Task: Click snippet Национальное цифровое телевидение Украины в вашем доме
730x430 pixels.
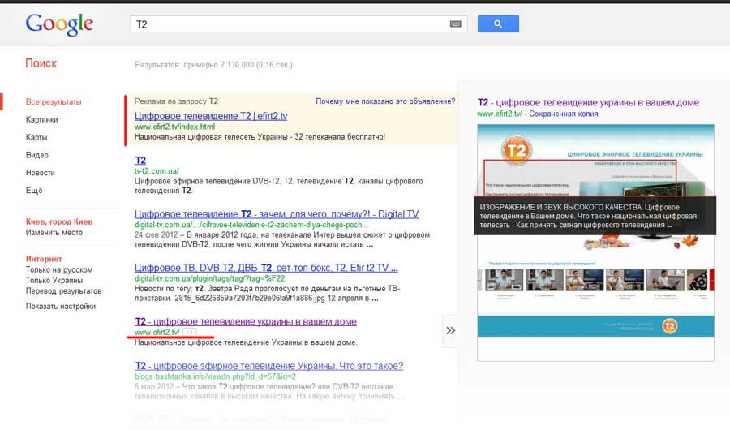Action: click(246, 342)
